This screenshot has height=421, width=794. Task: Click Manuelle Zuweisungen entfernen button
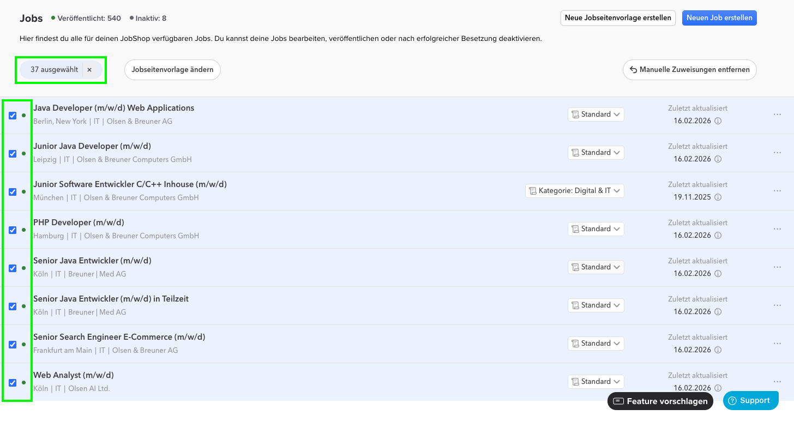pos(689,70)
